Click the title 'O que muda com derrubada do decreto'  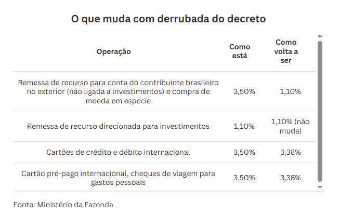pos(168,19)
